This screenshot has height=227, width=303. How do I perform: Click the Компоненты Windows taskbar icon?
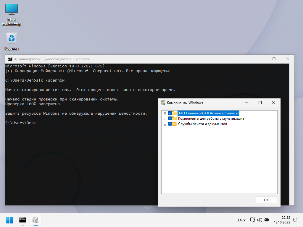[36, 220]
